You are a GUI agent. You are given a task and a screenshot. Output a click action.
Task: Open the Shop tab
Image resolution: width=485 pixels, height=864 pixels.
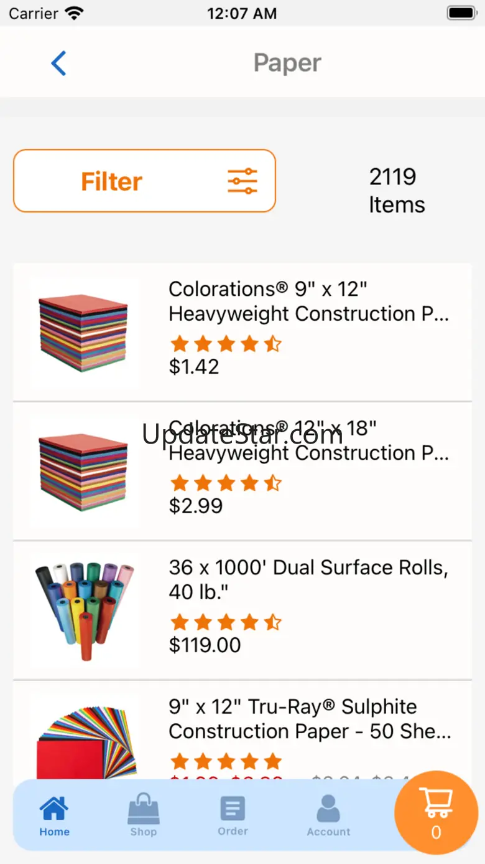point(143,816)
